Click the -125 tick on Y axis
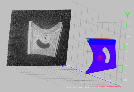 click(125, 80)
